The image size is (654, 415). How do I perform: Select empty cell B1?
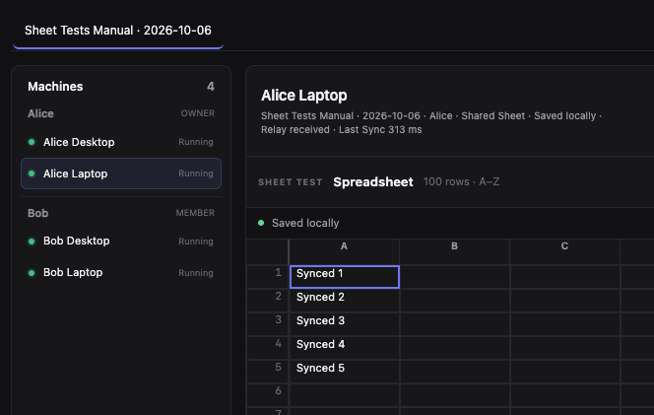click(x=455, y=276)
